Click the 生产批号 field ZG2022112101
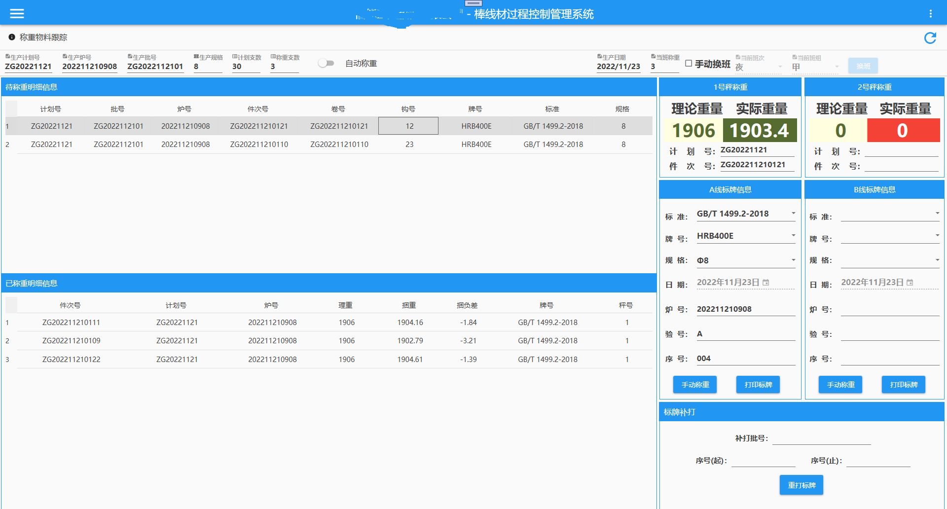This screenshot has height=509, width=947. click(x=155, y=67)
